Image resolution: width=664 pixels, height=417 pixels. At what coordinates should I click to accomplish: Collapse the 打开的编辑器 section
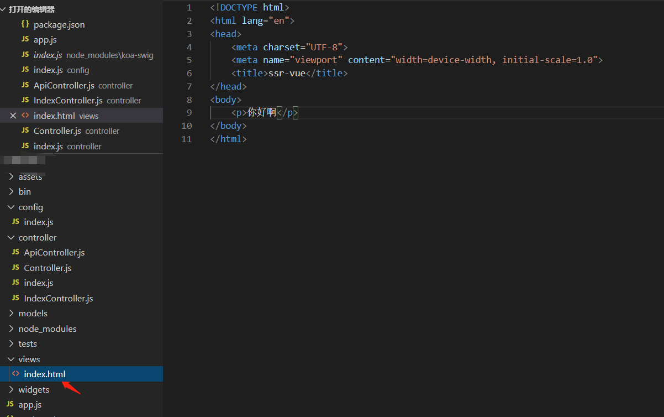pos(3,9)
